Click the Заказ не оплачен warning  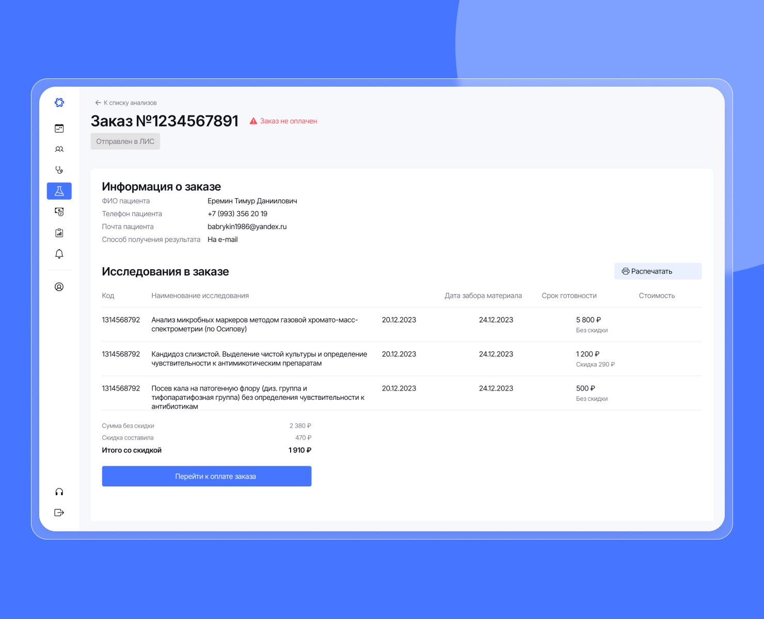[283, 121]
